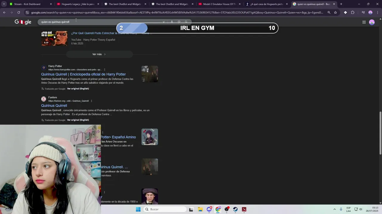Screen dimensions: 382x214
Task: Click the Google logo
Action: coord(23,22)
